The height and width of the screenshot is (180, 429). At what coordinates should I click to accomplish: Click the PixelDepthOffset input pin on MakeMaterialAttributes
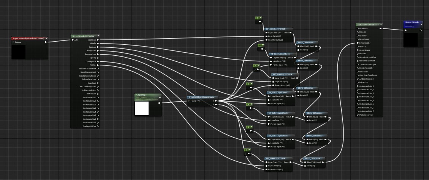coord(357,114)
